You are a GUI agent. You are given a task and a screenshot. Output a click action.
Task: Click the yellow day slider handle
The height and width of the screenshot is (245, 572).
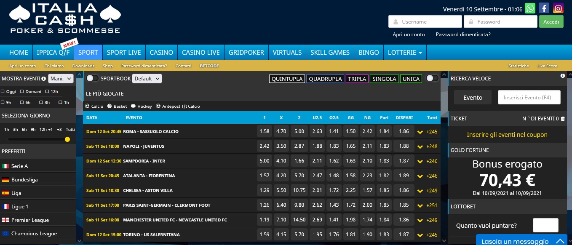[x=67, y=139]
